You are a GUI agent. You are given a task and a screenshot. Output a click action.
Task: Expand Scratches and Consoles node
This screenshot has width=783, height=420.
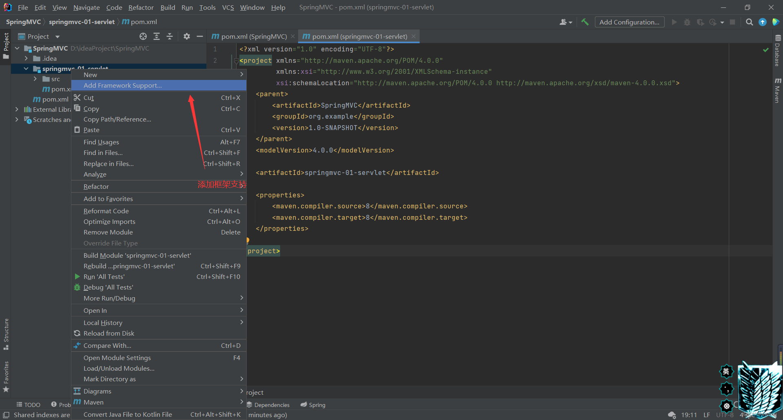tap(17, 119)
